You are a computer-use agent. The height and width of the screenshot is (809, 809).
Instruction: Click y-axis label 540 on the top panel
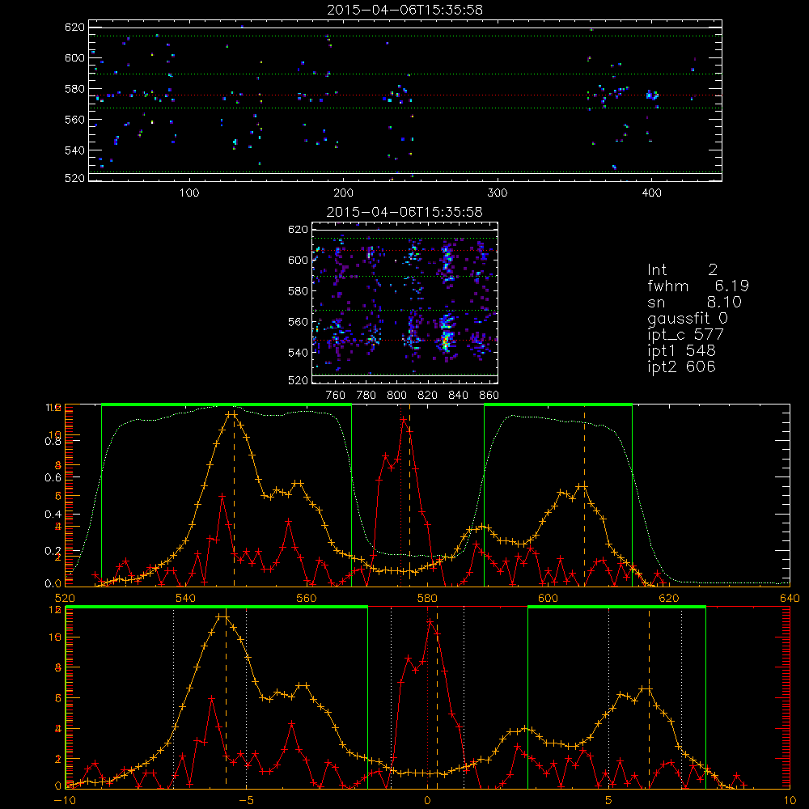coord(74,150)
